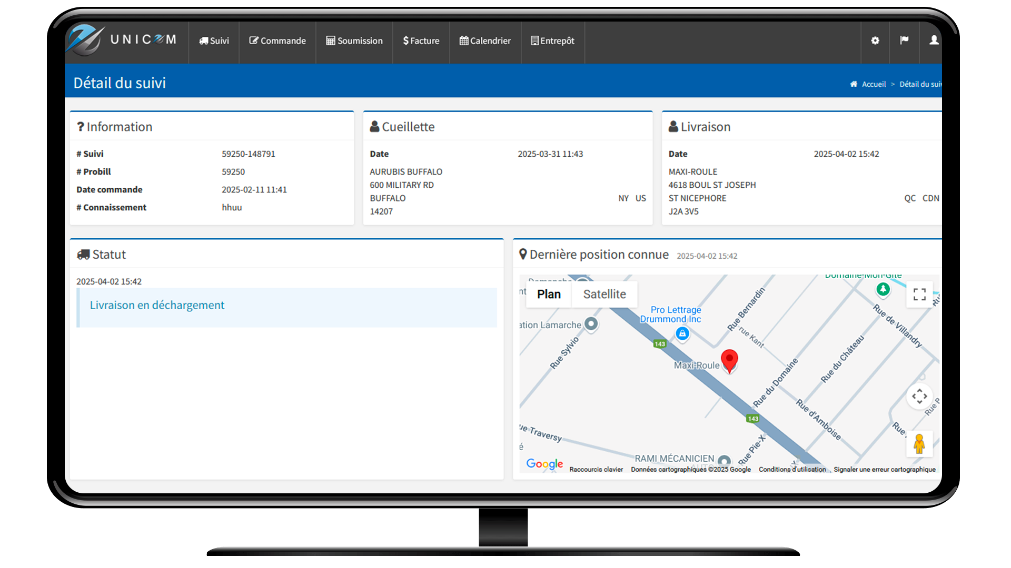Image resolution: width=1011 pixels, height=568 pixels.
Task: Open the Entrepôt menu
Action: 553,40
